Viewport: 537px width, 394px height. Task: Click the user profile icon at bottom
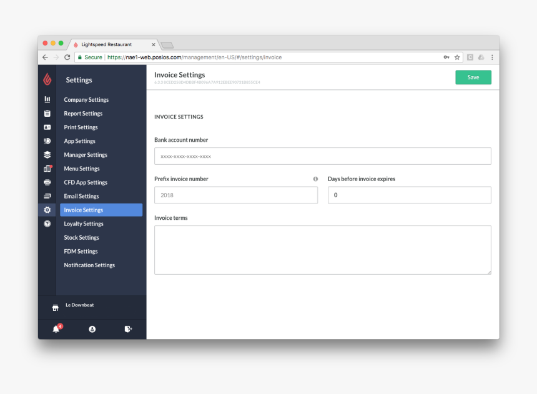coord(92,329)
